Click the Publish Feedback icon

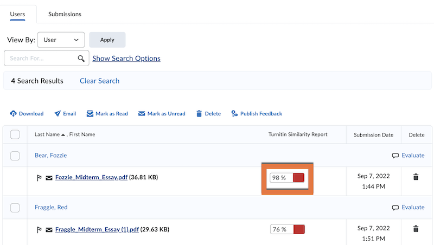pyautogui.click(x=234, y=114)
